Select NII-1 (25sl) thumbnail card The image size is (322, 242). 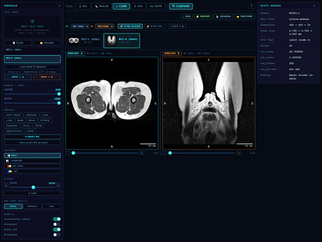(84, 41)
